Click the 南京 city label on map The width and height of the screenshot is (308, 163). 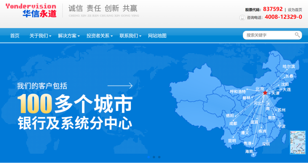coord(272,118)
